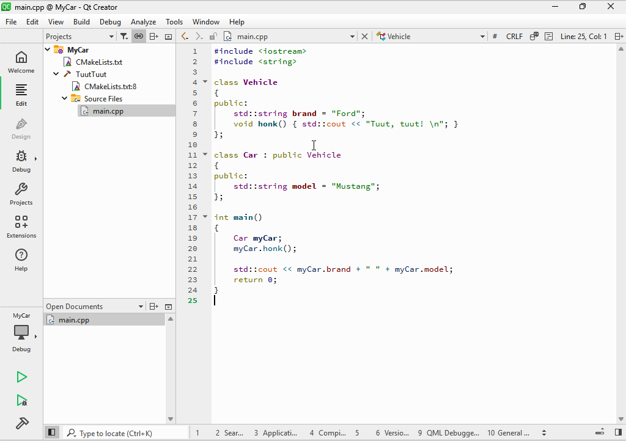Click the filter tree icon in Projects

point(124,37)
